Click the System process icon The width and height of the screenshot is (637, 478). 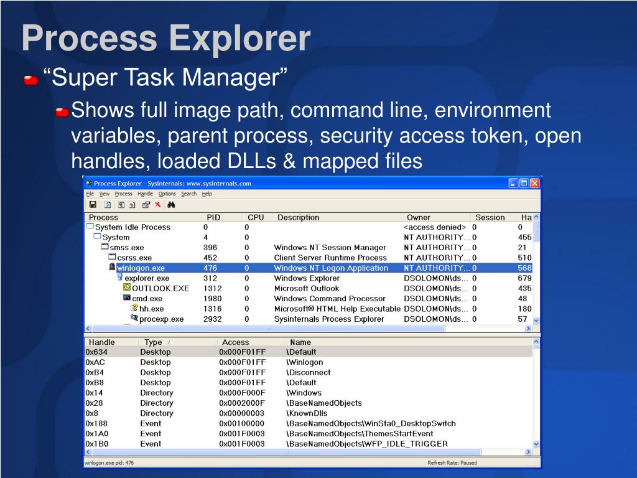click(98, 236)
